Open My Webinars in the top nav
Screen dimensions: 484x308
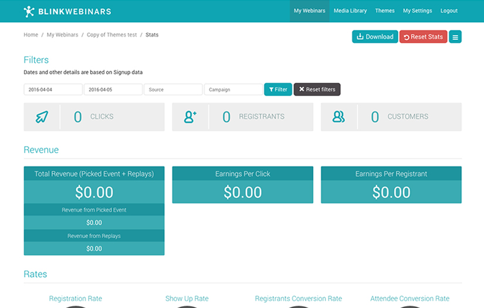click(x=310, y=11)
